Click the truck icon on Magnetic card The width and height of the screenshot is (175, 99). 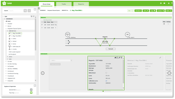[115, 58]
